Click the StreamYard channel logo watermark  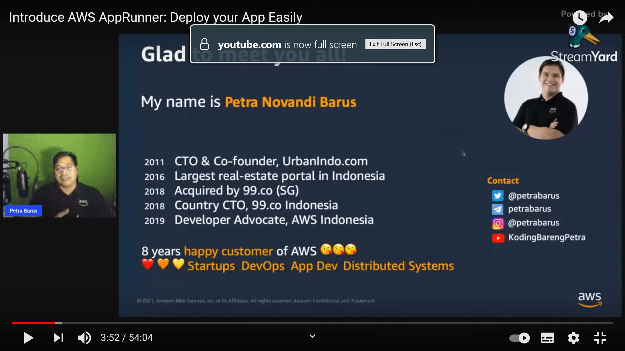(x=585, y=45)
